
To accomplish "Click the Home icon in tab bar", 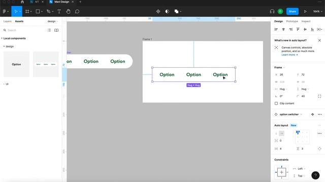I will [22, 2].
